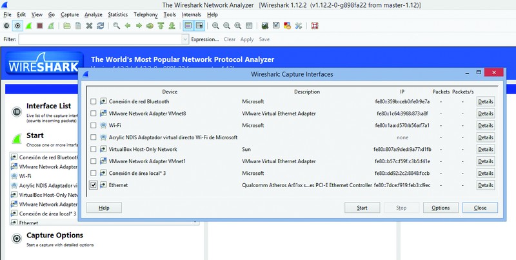516x260 pixels.
Task: Open the File menu
Action: pos(7,14)
